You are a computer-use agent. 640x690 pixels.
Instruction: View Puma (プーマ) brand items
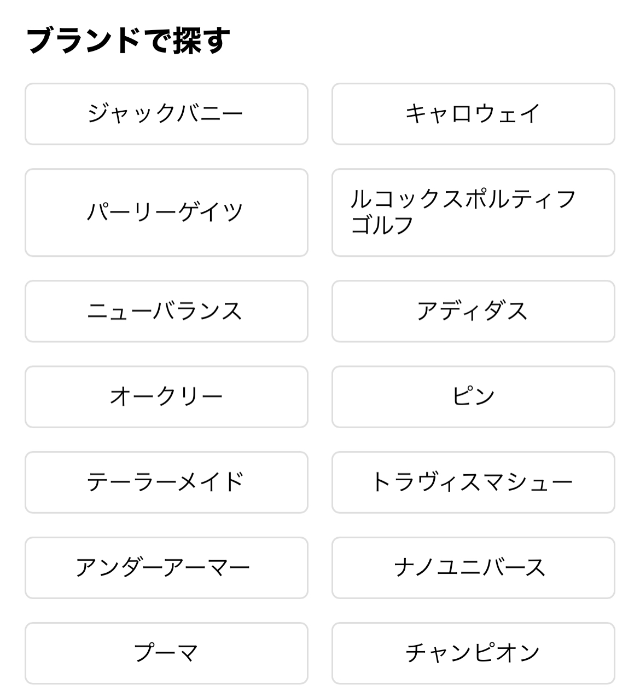tap(166, 653)
